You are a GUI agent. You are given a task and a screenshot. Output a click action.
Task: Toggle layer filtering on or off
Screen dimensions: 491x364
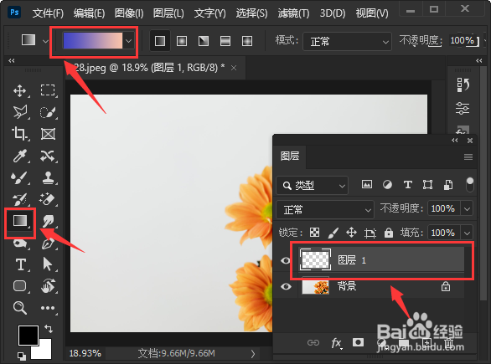tap(470, 184)
